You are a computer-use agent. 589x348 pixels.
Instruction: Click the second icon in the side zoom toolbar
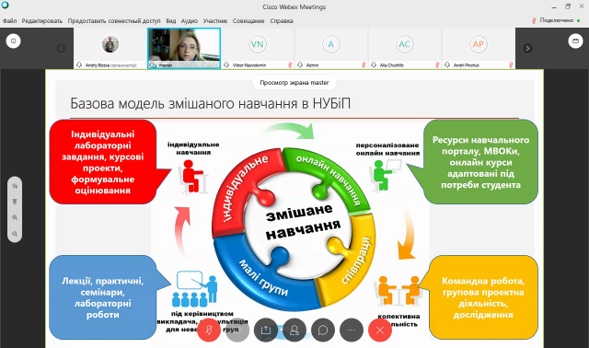[x=15, y=202]
